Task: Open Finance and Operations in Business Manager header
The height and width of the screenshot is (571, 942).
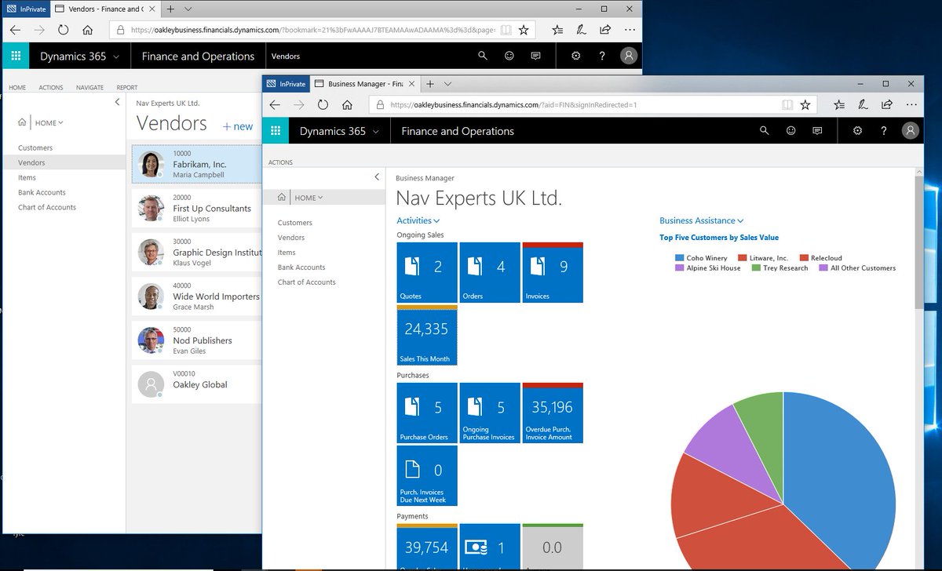Action: click(458, 131)
